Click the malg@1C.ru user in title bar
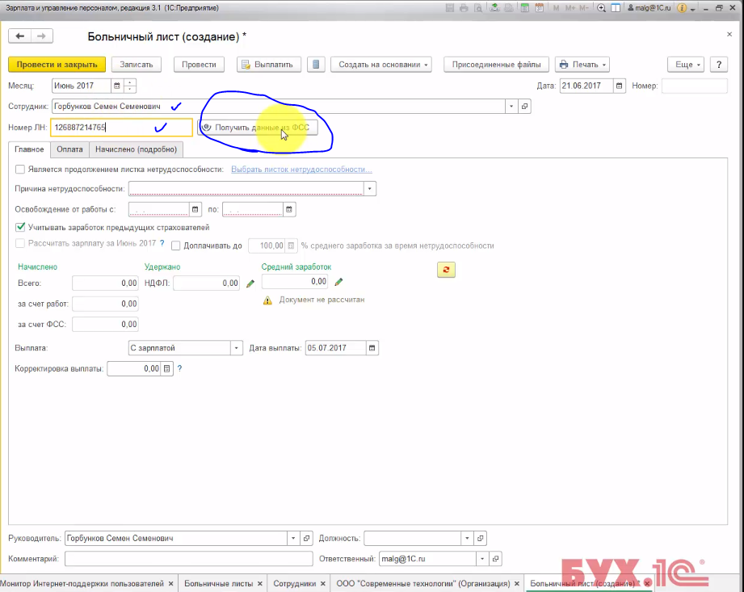This screenshot has width=744, height=592. coord(649,8)
